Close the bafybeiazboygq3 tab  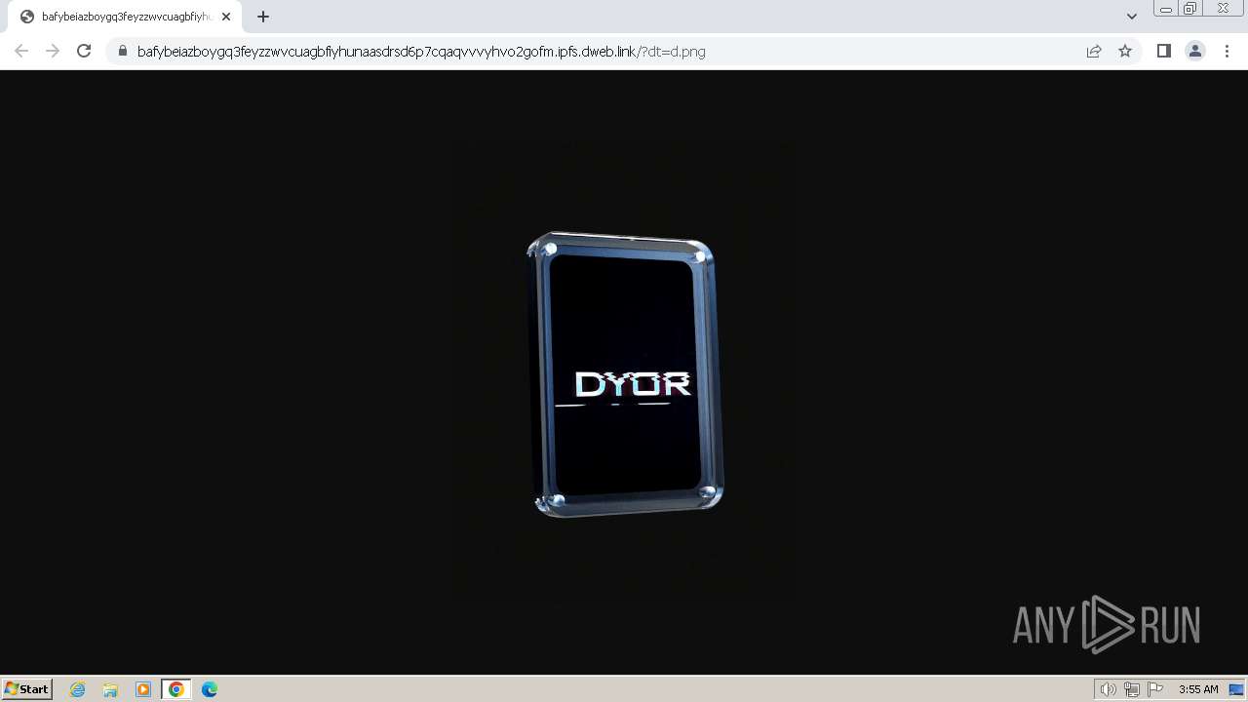coord(226,17)
